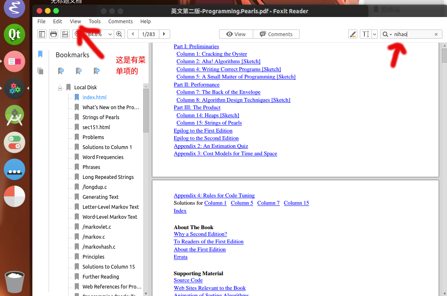Screen dimensions: 447x296
Task: Open the Help menu
Action: tap(145, 22)
